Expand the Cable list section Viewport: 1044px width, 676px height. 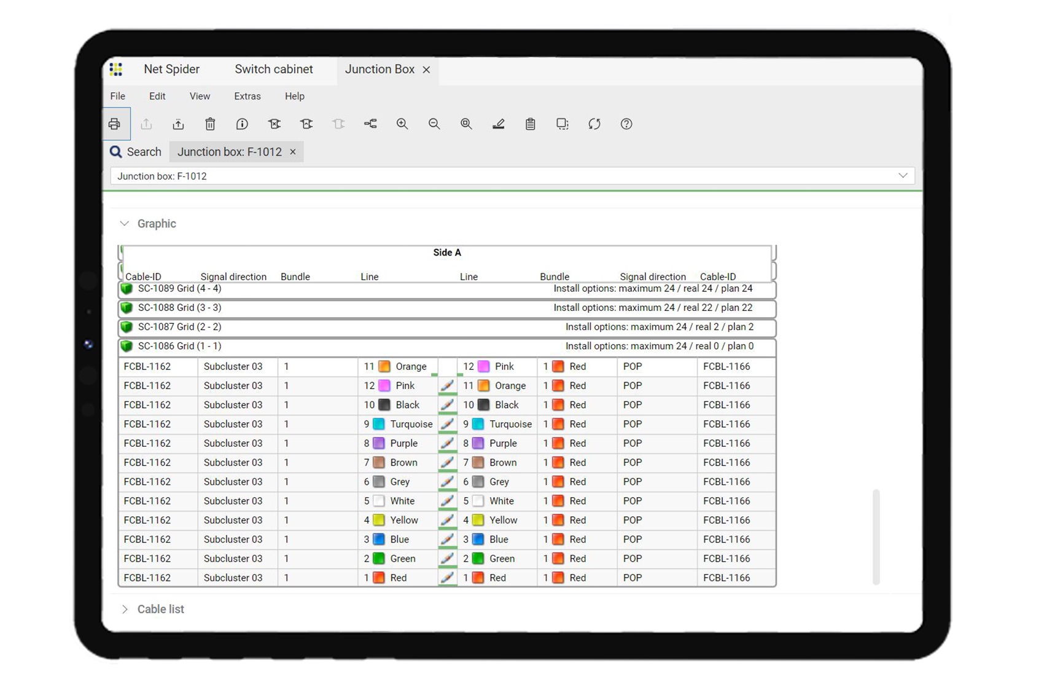125,609
